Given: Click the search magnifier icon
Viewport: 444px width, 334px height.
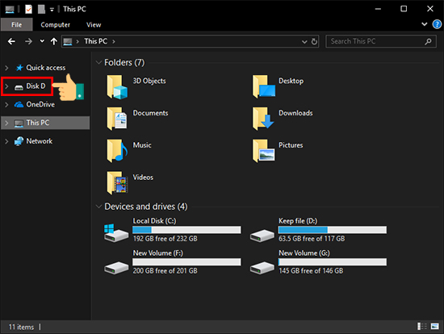Looking at the screenshot, I should click(428, 42).
